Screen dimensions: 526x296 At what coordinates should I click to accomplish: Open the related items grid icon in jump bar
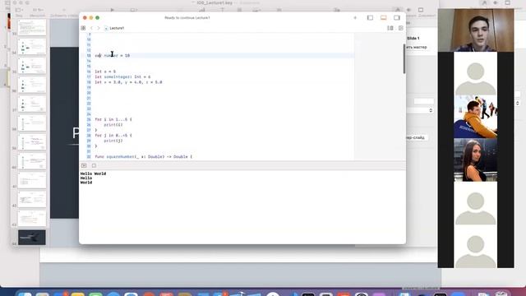click(x=83, y=28)
